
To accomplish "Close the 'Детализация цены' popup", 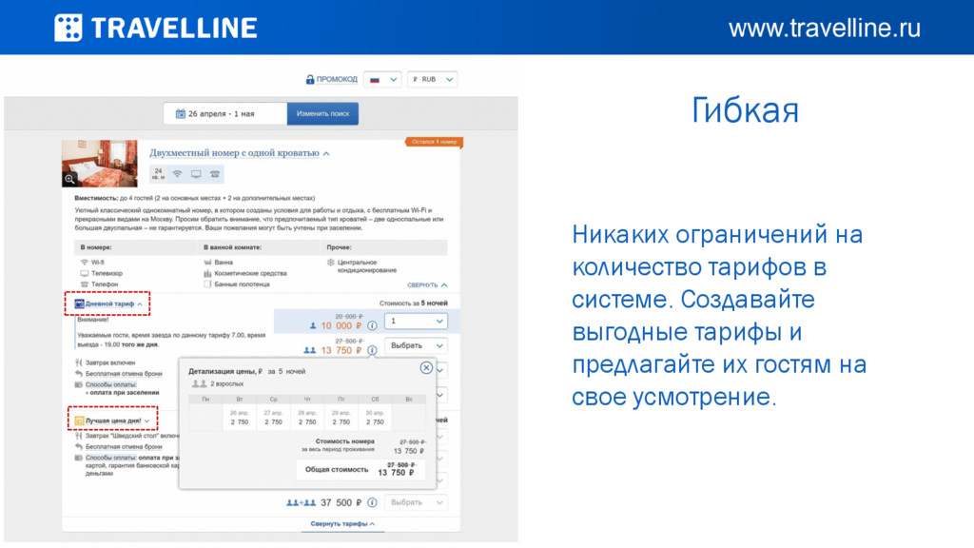I will click(x=426, y=368).
